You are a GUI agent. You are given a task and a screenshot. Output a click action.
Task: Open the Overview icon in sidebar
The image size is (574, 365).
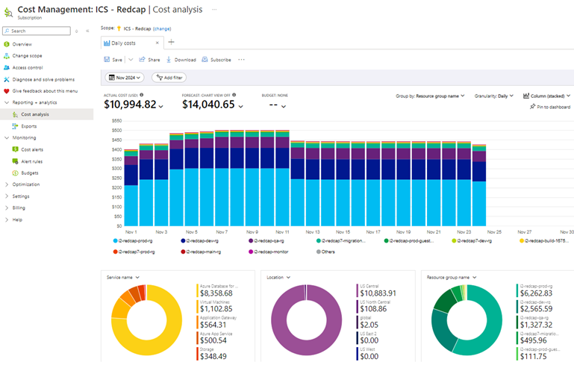click(x=7, y=44)
